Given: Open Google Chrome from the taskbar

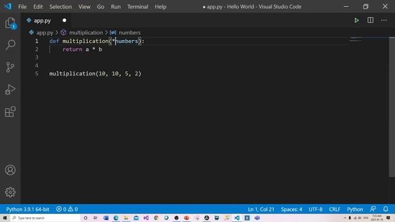Looking at the screenshot, I should point(156,218).
